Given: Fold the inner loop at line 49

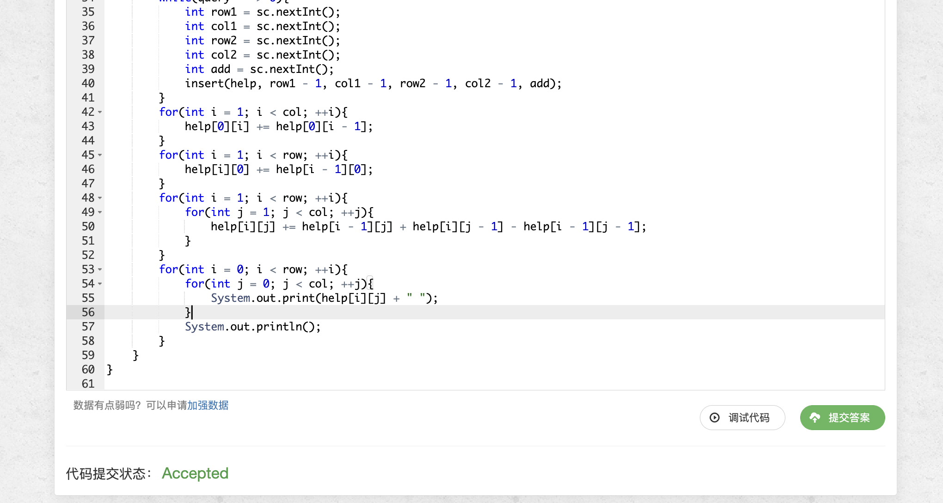Looking at the screenshot, I should (x=100, y=212).
